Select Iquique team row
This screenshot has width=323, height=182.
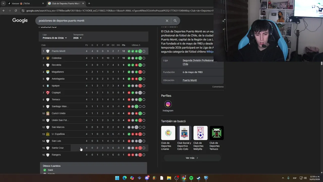[x=95, y=86]
